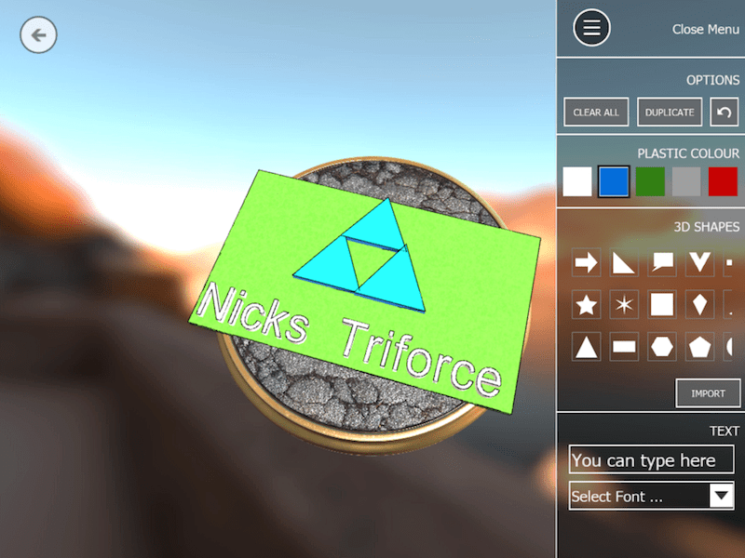745x558 pixels.
Task: Choose the green plastic colour
Action: point(650,181)
